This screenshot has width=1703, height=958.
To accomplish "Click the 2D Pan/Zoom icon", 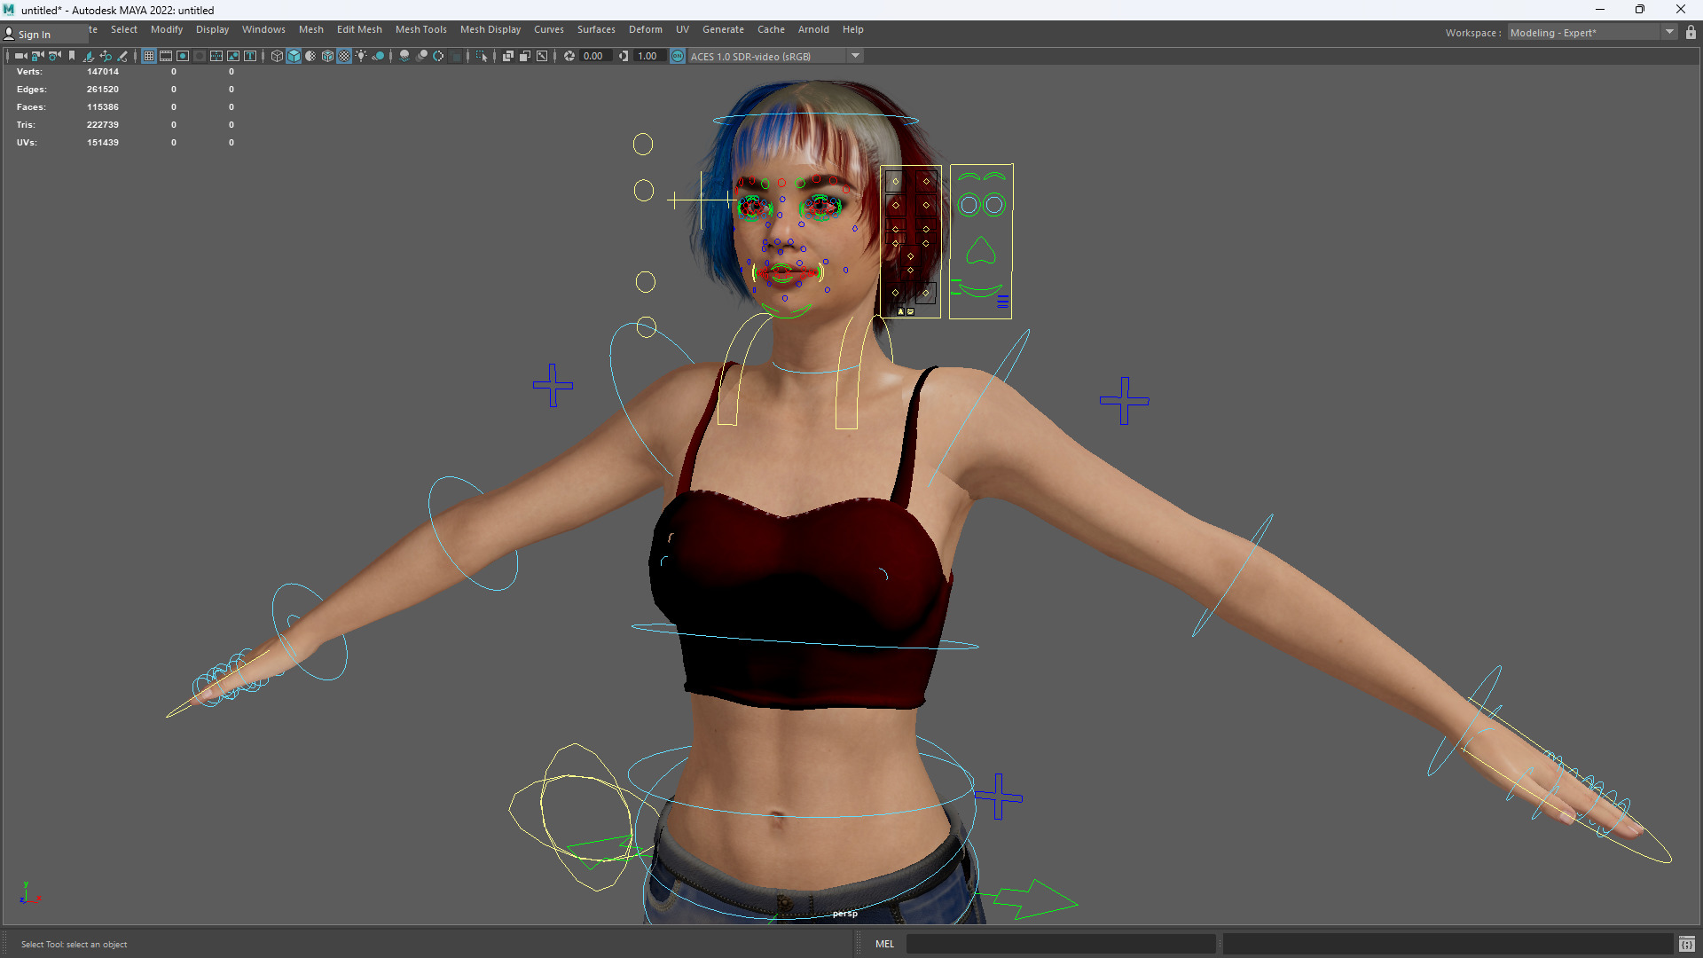I will [106, 56].
